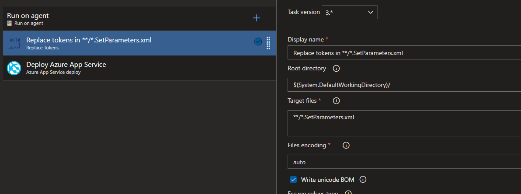The height and width of the screenshot is (194, 521).
Task: Open the Task version dropdown
Action: click(350, 12)
